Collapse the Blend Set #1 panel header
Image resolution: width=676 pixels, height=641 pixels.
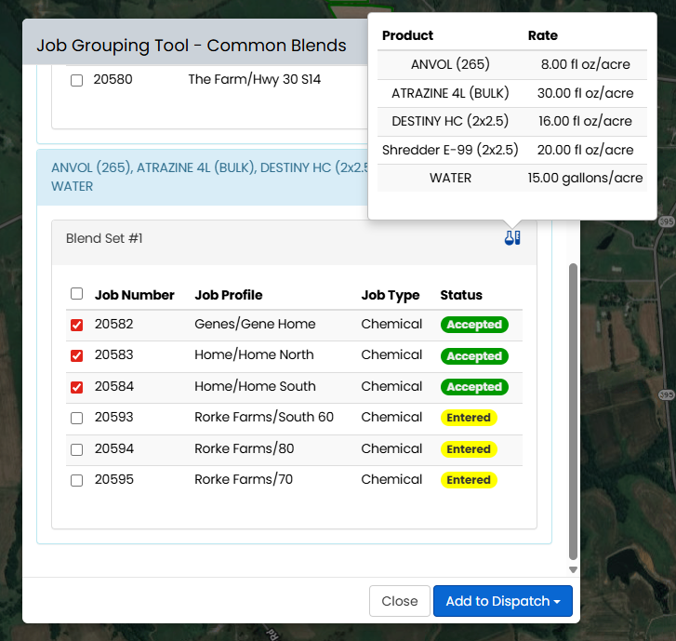[104, 239]
